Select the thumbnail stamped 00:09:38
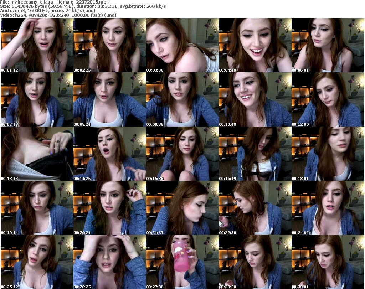The width and height of the screenshot is (365, 289). coord(182,99)
